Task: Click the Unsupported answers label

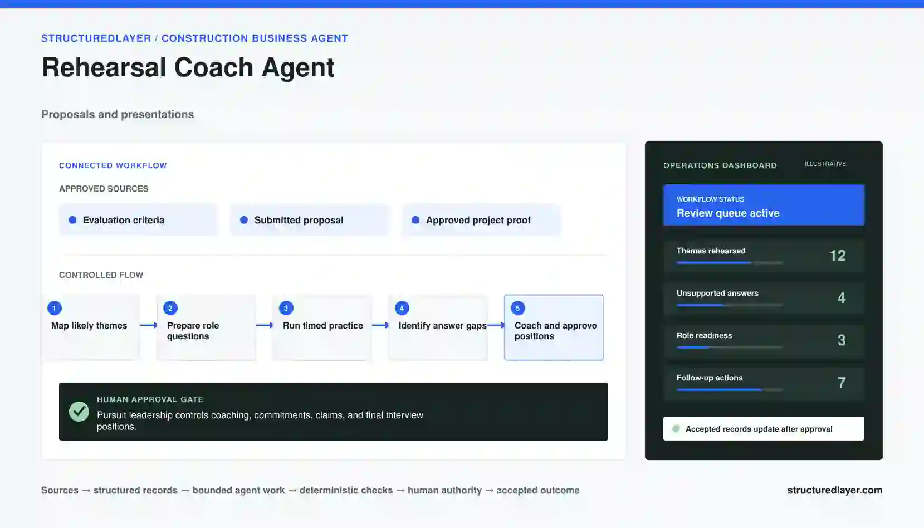Action: [x=717, y=293]
